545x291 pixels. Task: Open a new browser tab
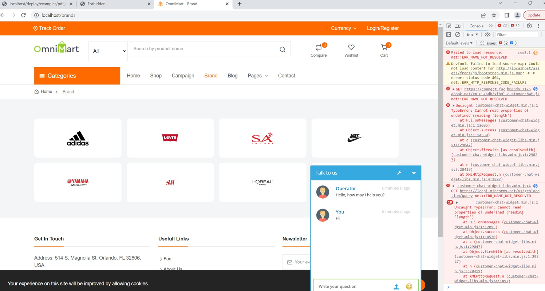pyautogui.click(x=239, y=4)
